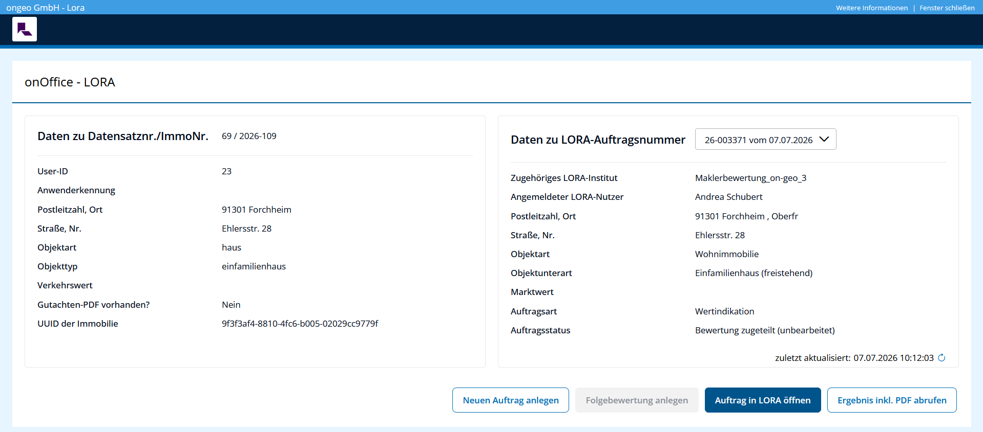Click 'Ehlersstr. 28' in the LORA panel
Screen dimensions: 983x432
click(720, 235)
